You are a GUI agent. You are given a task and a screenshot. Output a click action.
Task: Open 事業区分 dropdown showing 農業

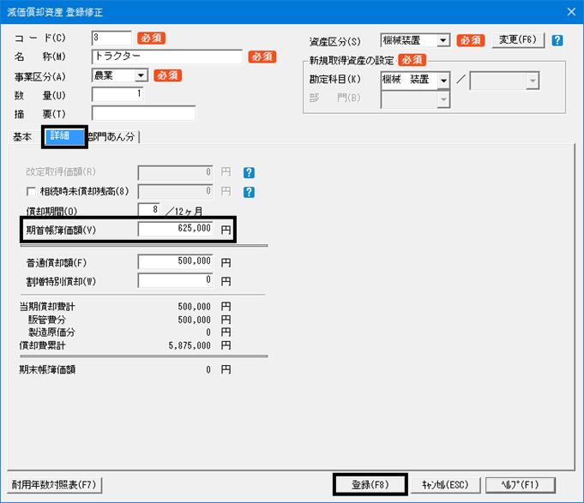pyautogui.click(x=141, y=75)
